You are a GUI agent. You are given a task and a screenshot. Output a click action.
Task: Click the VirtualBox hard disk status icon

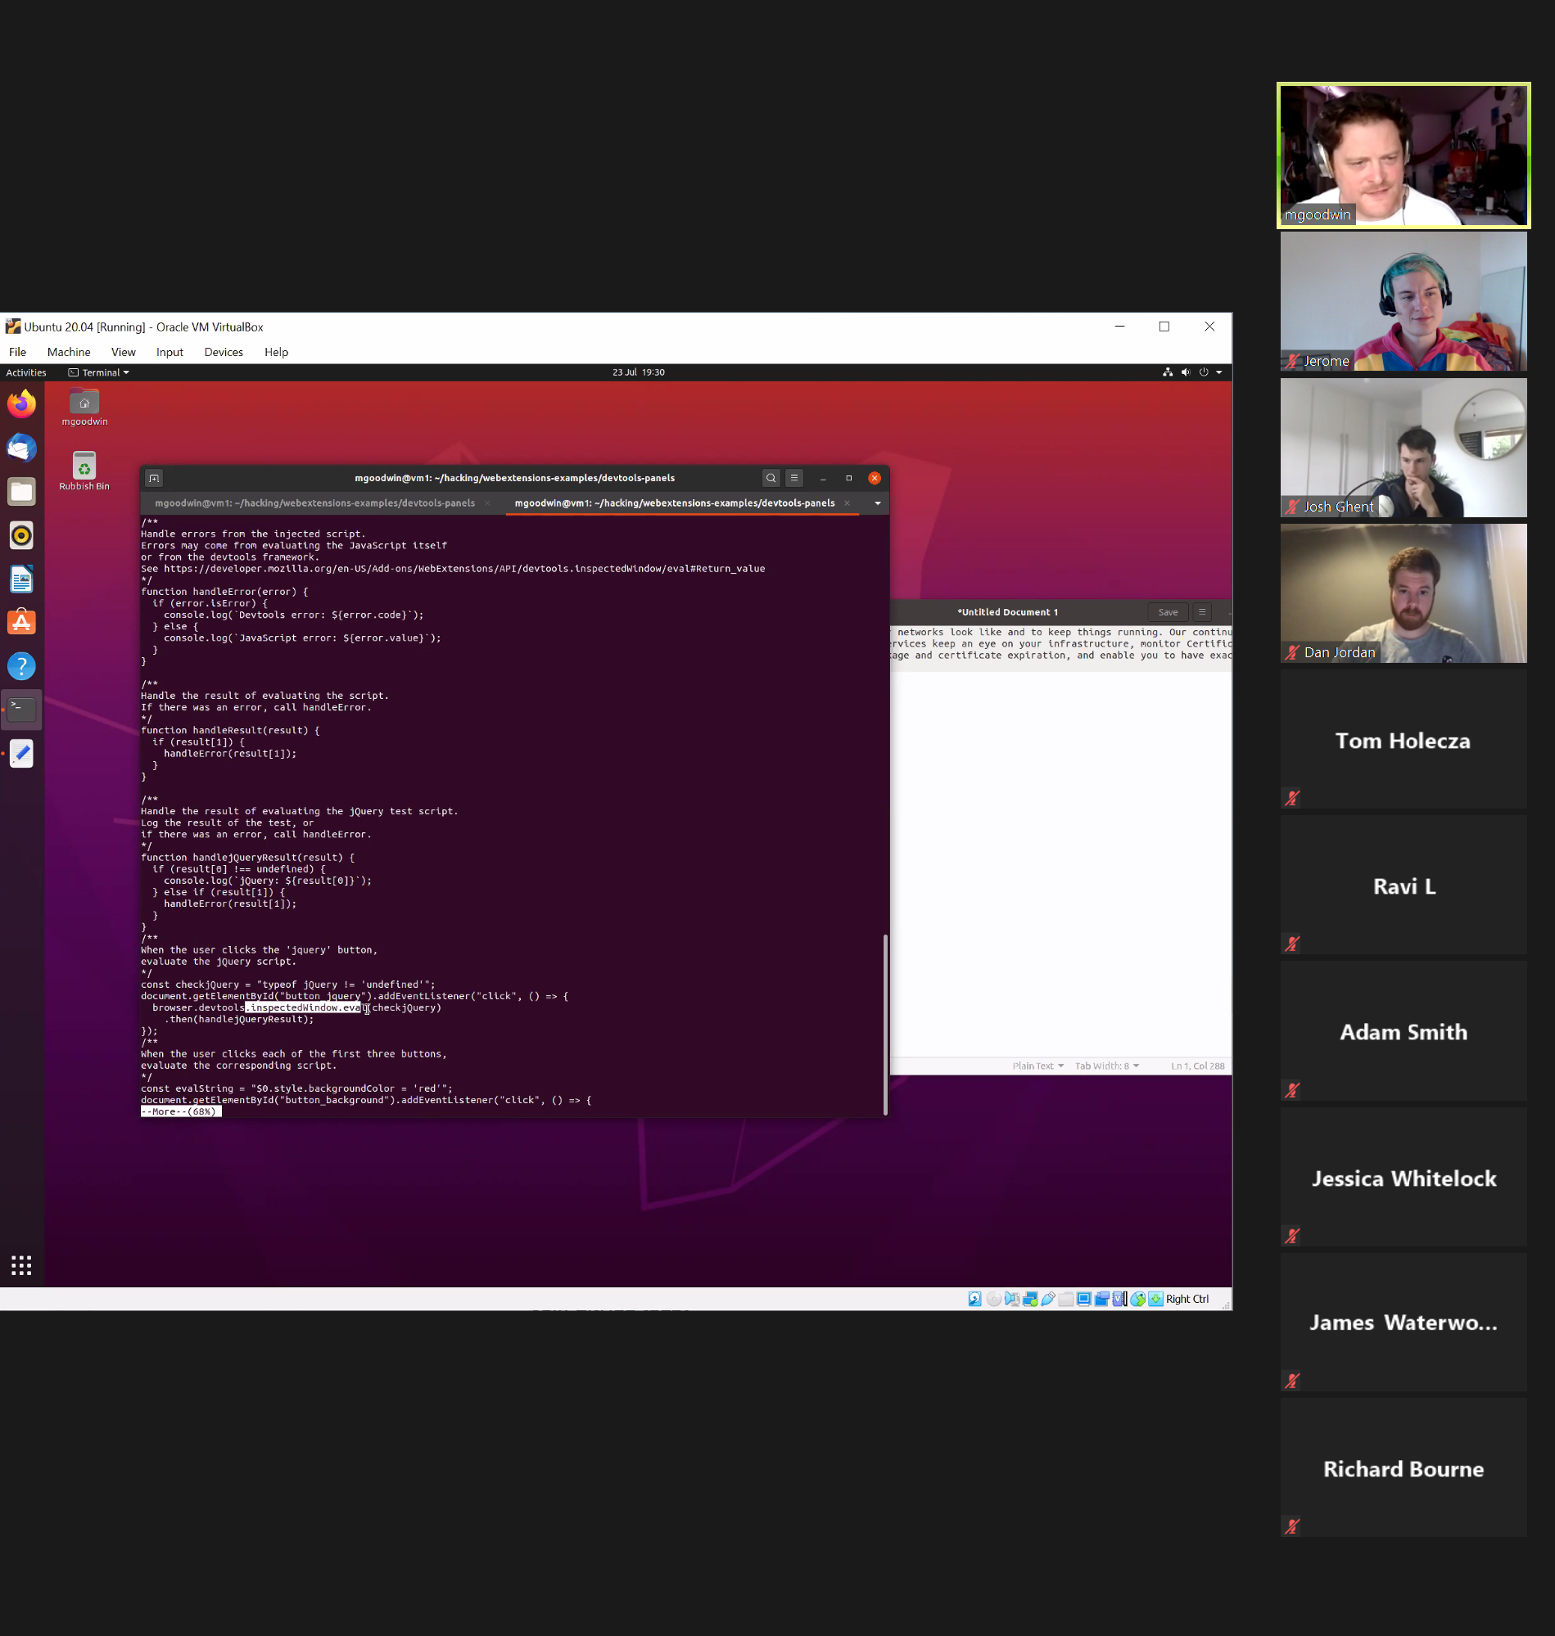[x=974, y=1299]
